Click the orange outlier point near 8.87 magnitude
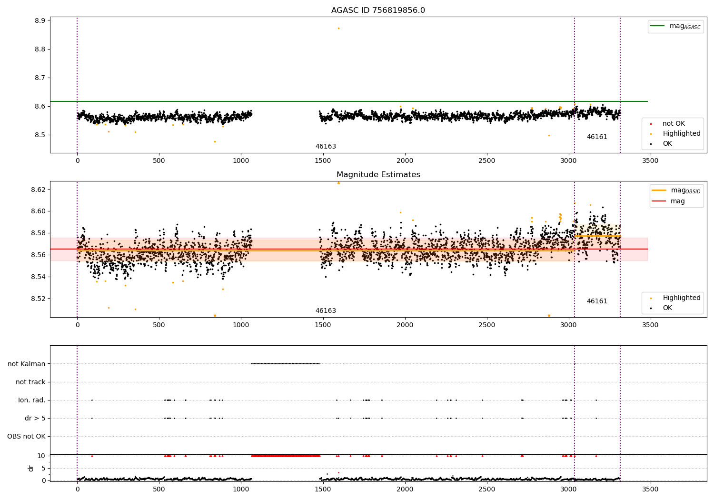The height and width of the screenshot is (500, 714). (338, 29)
